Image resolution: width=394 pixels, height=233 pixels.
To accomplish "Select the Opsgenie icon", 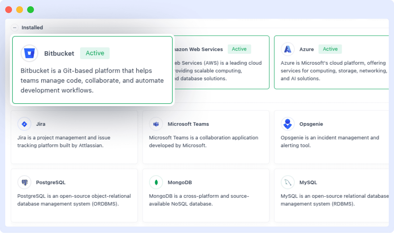I will pos(288,124).
